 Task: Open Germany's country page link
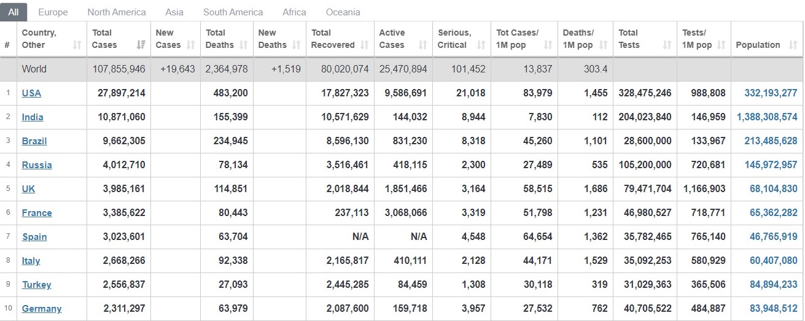click(x=42, y=309)
